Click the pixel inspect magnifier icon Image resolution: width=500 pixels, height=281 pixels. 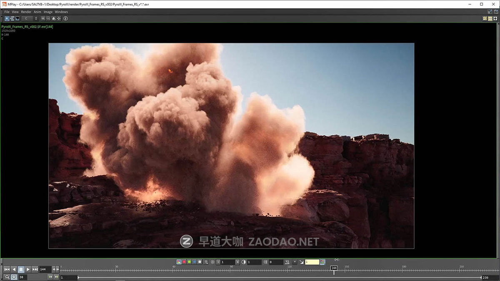tap(206, 262)
